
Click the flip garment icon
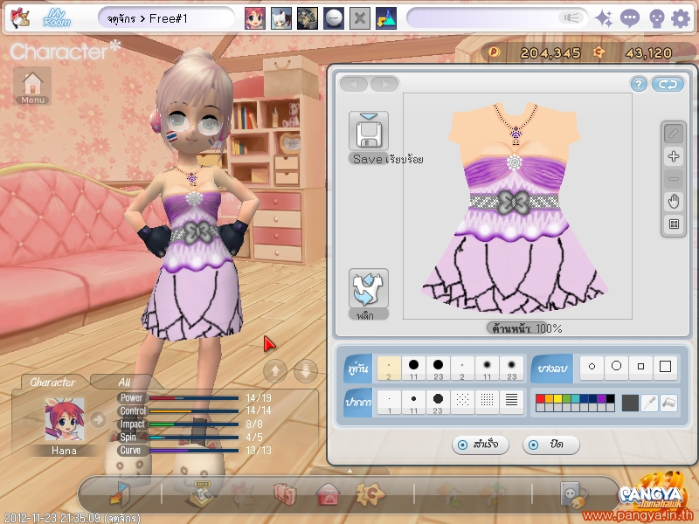(x=368, y=288)
